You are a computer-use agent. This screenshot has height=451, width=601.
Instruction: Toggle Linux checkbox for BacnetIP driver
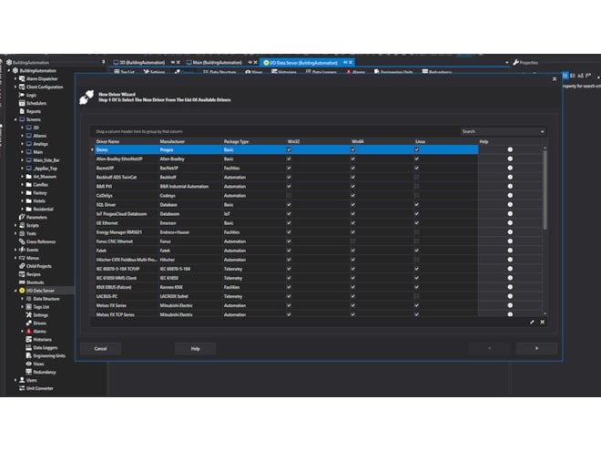417,168
